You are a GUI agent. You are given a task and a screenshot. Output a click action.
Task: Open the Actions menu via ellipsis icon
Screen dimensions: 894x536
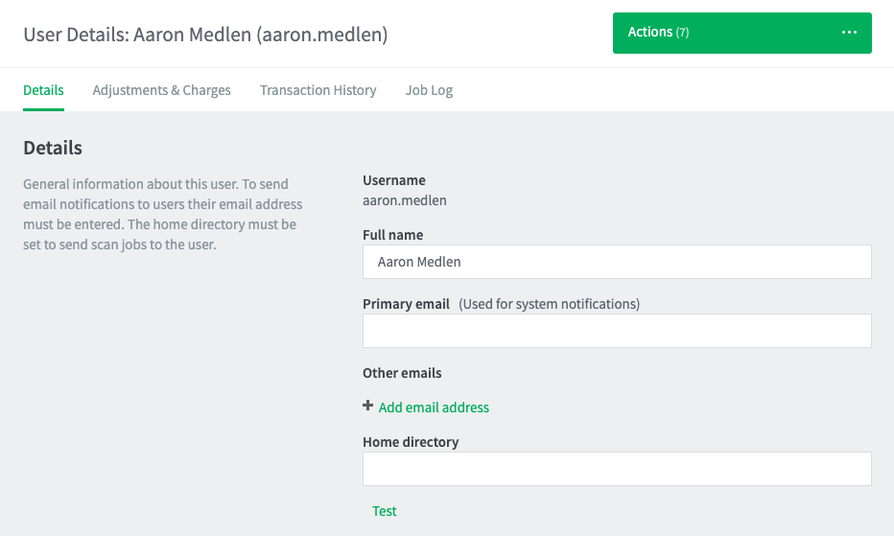coord(849,33)
